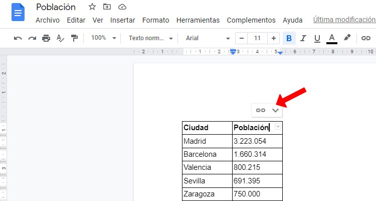The width and height of the screenshot is (376, 201).
Task: Open the 100% zoom dropdown
Action: pyautogui.click(x=104, y=38)
